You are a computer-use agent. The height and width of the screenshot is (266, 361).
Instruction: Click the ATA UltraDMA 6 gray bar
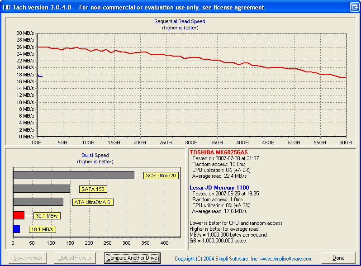(38, 202)
